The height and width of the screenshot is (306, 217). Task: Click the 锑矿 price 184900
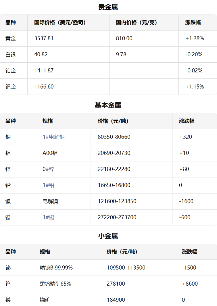point(116,300)
